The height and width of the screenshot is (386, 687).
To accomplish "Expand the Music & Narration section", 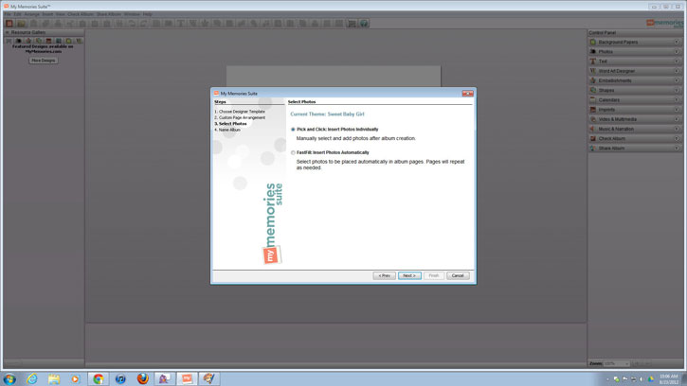I will [635, 129].
